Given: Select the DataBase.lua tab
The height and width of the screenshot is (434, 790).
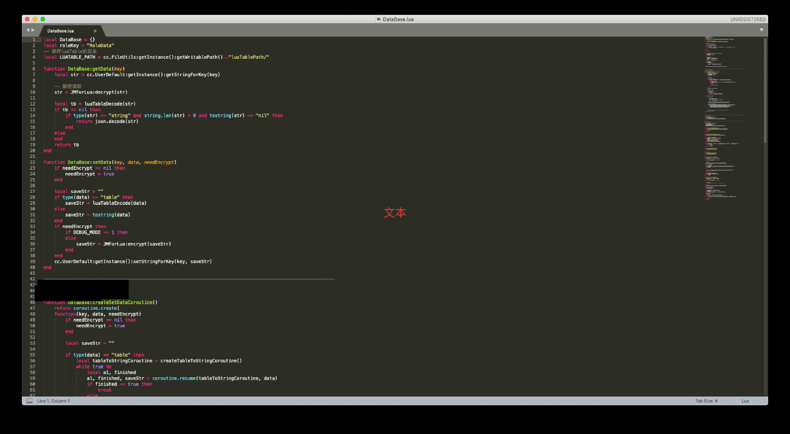Looking at the screenshot, I should [x=61, y=31].
